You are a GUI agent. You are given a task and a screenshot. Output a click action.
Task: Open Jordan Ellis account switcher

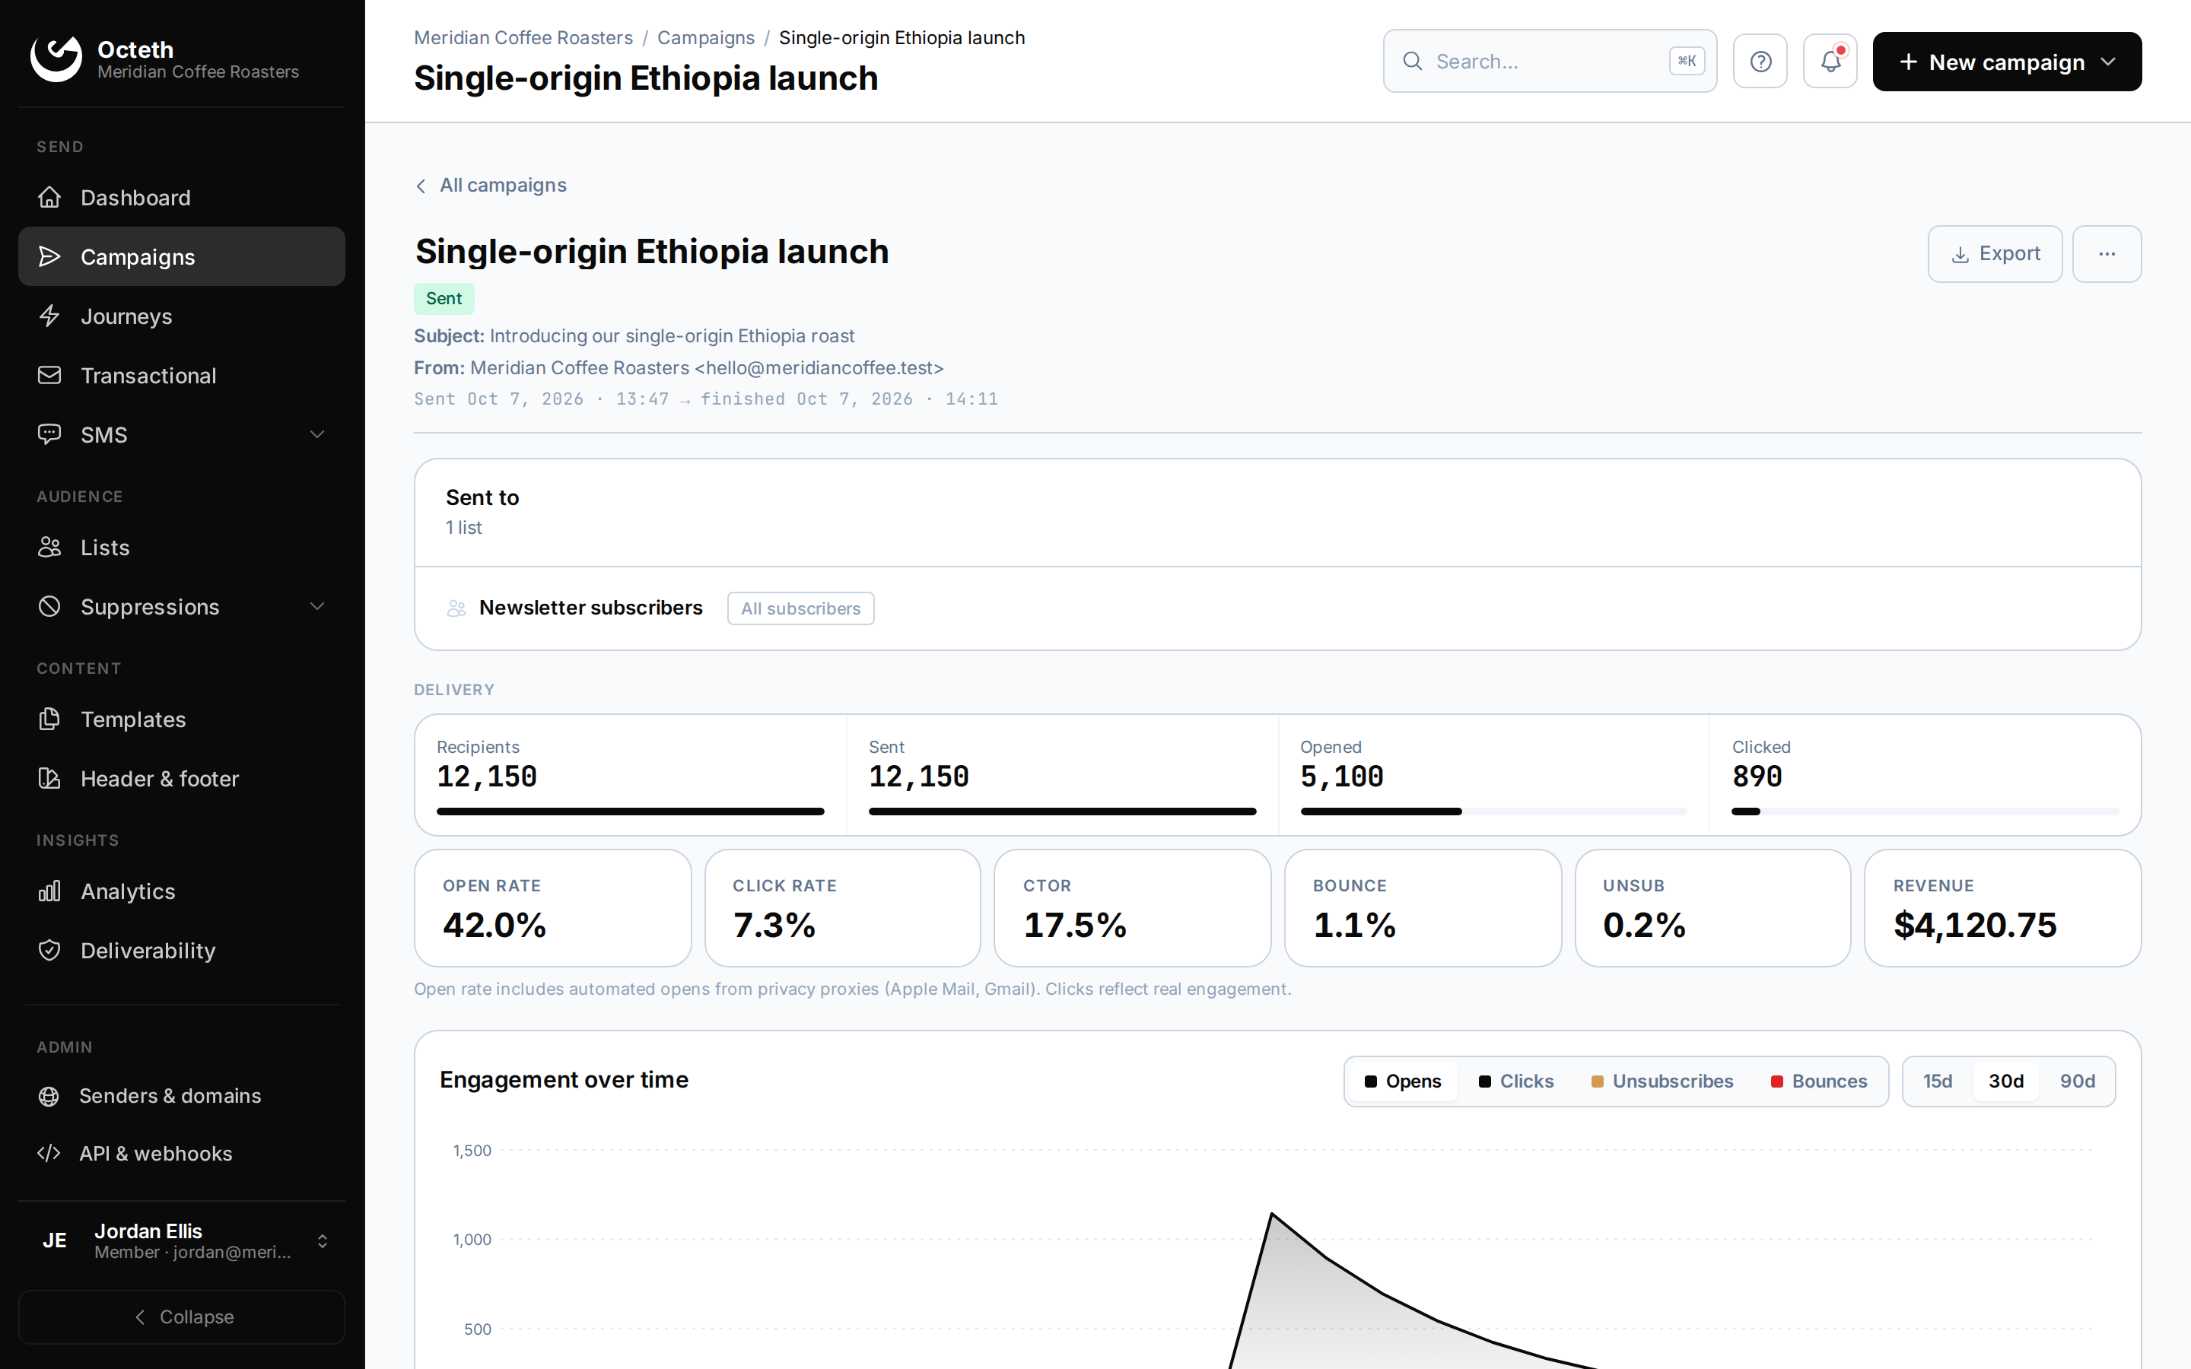tap(181, 1240)
